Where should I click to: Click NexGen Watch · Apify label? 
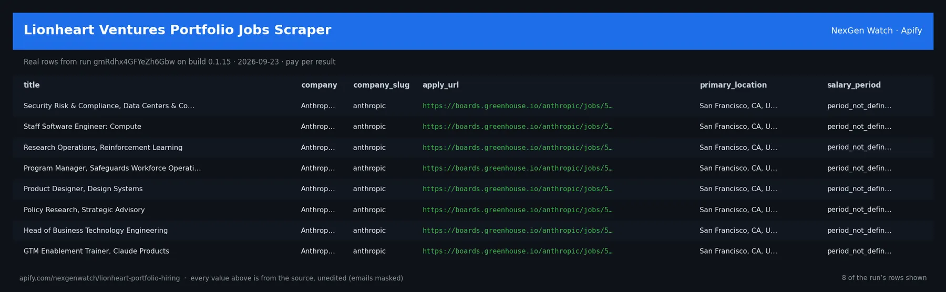point(876,31)
